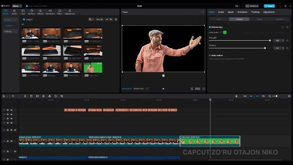The width and height of the screenshot is (293, 165).
Task: Open the Mask sub-tab
Action: tap(260, 19)
